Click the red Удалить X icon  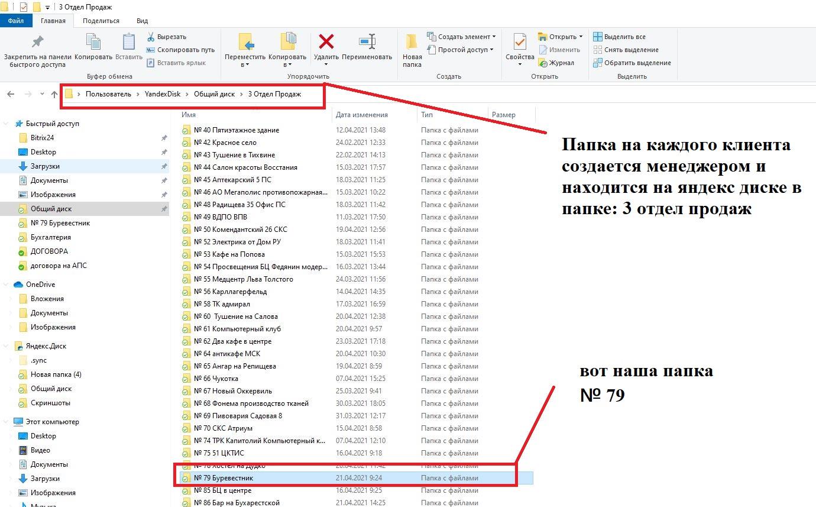326,41
